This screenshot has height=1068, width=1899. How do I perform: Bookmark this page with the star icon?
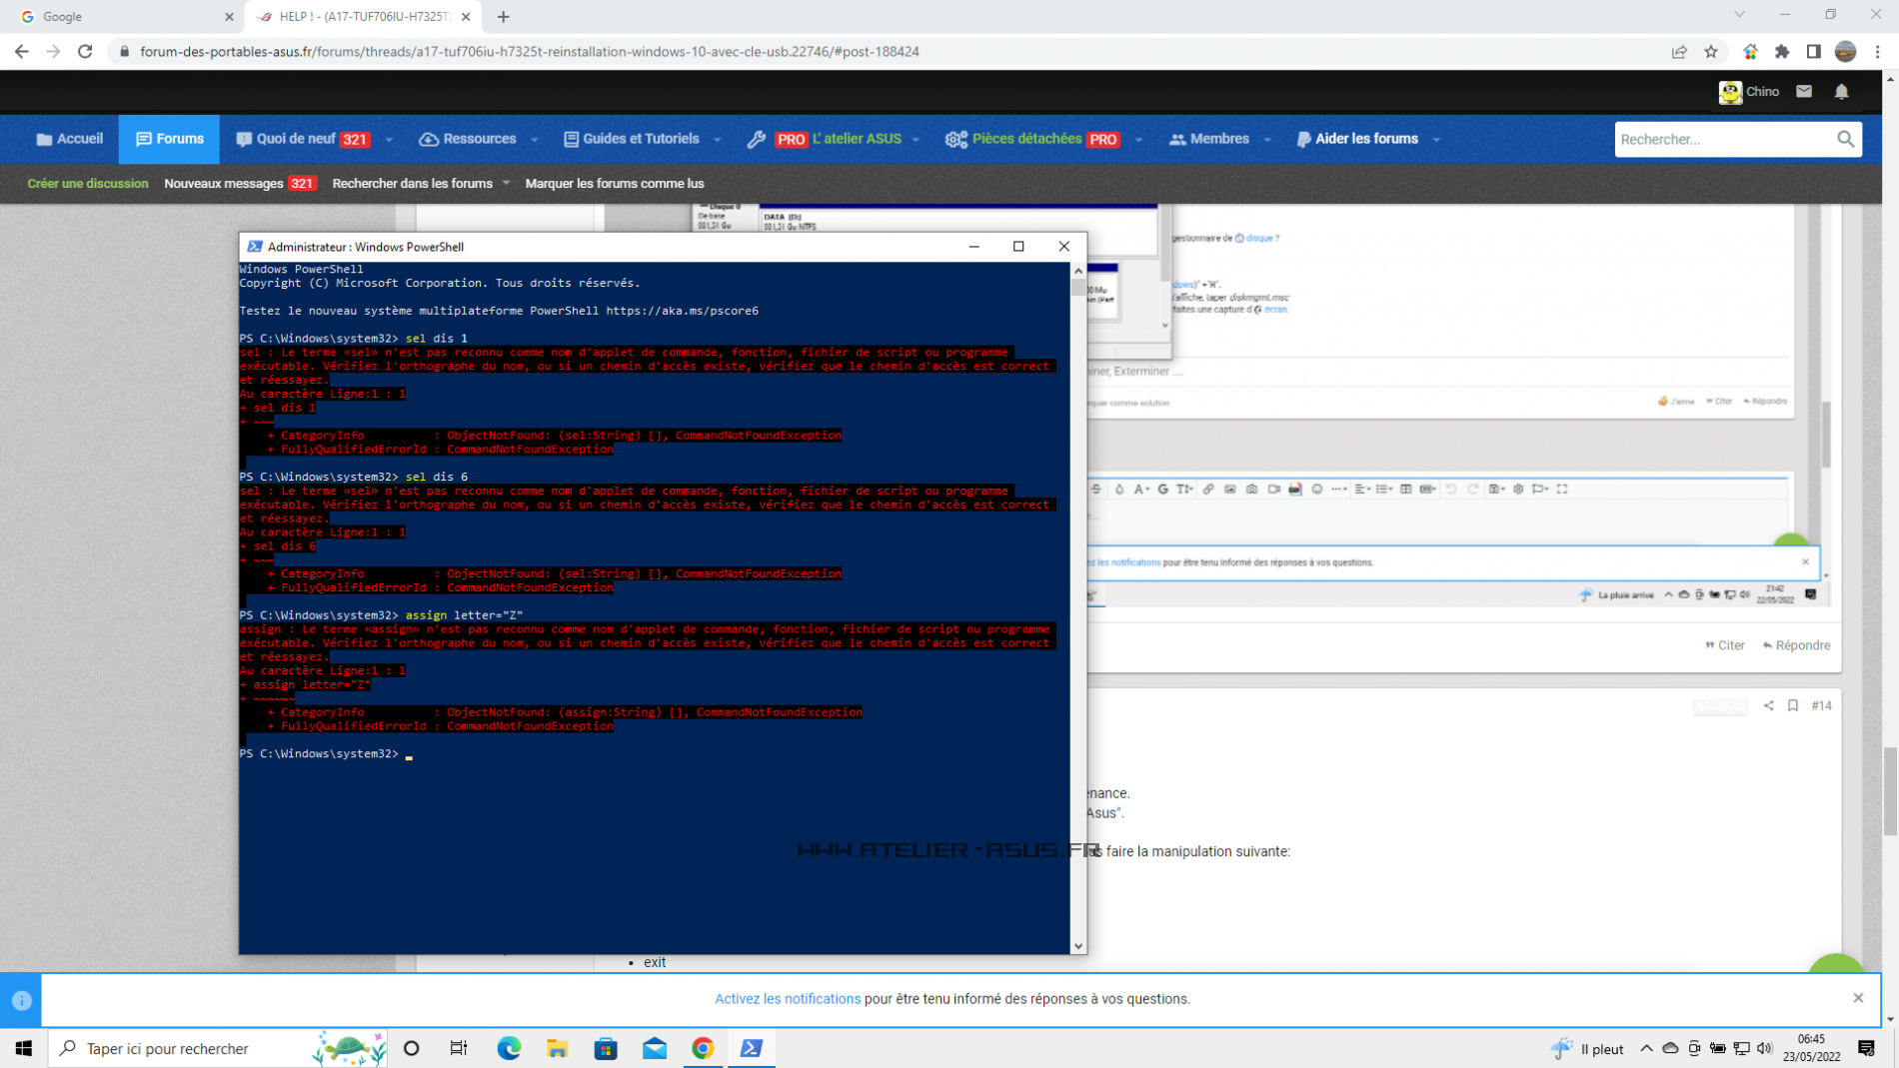(x=1711, y=52)
